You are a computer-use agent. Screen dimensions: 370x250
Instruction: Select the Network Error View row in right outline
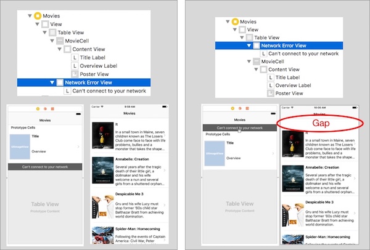click(279, 46)
